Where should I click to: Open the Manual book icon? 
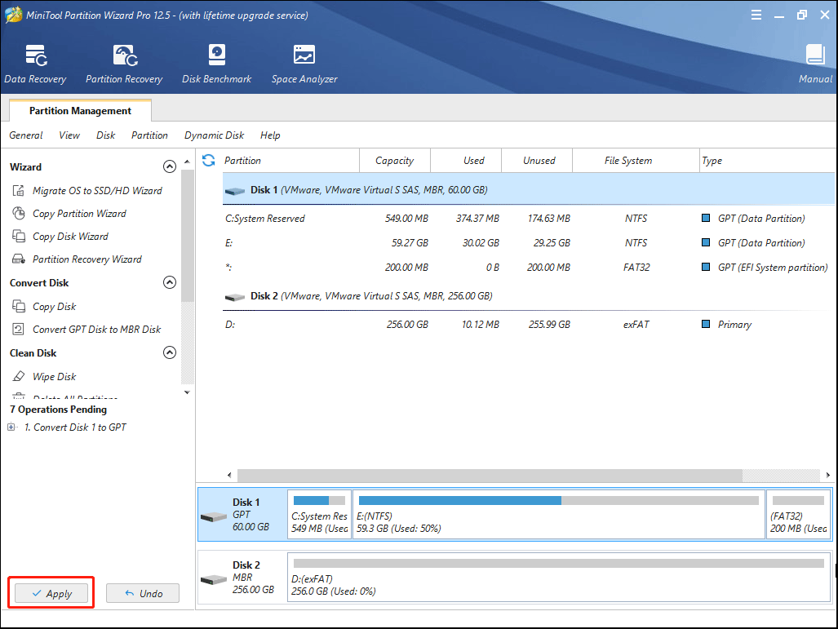(x=815, y=55)
